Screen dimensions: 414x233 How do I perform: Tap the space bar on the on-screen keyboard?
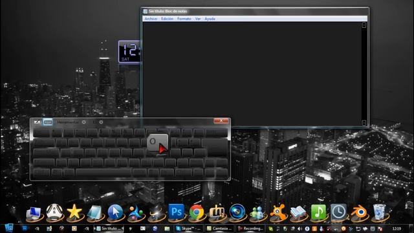[x=103, y=173]
